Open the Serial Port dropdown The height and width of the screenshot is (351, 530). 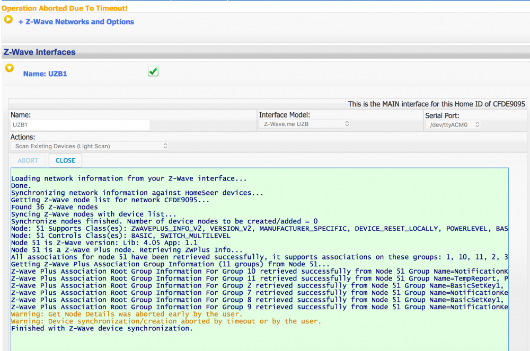(x=453, y=125)
